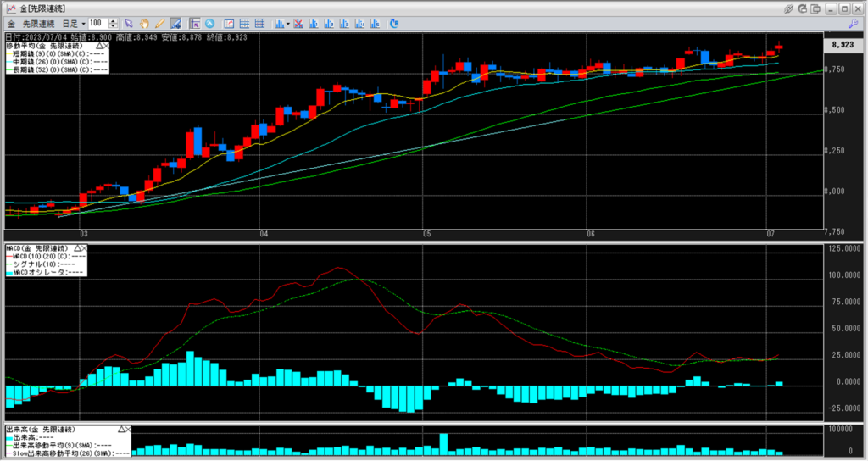868x461 pixels.
Task: Choose the pencil trend line drawing tool
Action: coord(159,23)
